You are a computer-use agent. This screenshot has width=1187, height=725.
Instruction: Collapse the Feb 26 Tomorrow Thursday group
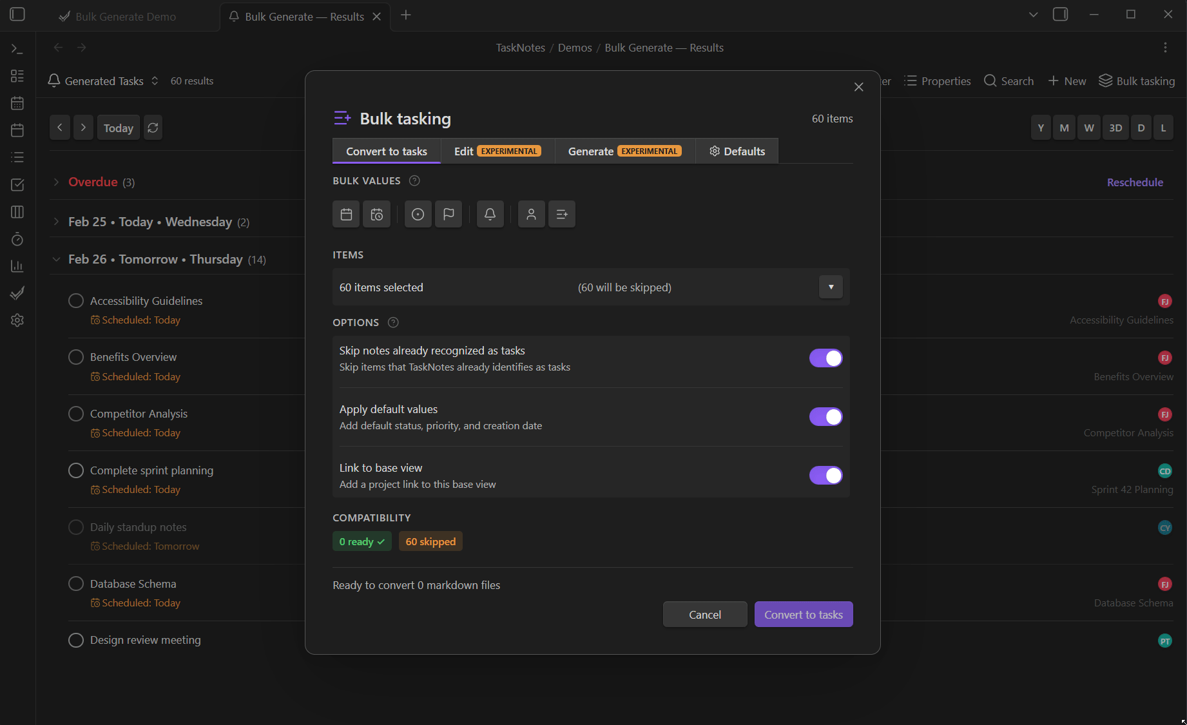point(57,260)
